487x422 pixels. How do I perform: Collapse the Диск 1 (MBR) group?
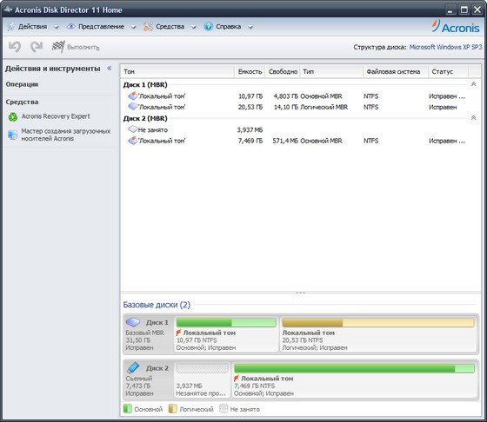tap(473, 84)
